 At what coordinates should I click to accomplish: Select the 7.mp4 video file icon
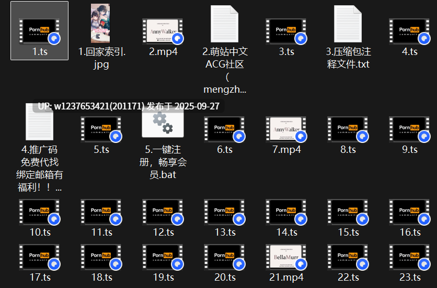coord(286,129)
